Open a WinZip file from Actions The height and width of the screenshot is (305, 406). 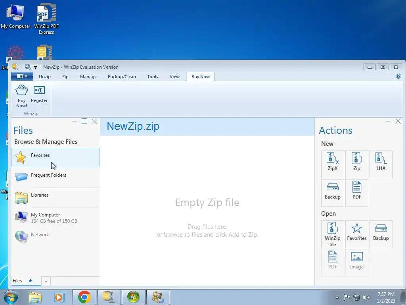point(333,234)
